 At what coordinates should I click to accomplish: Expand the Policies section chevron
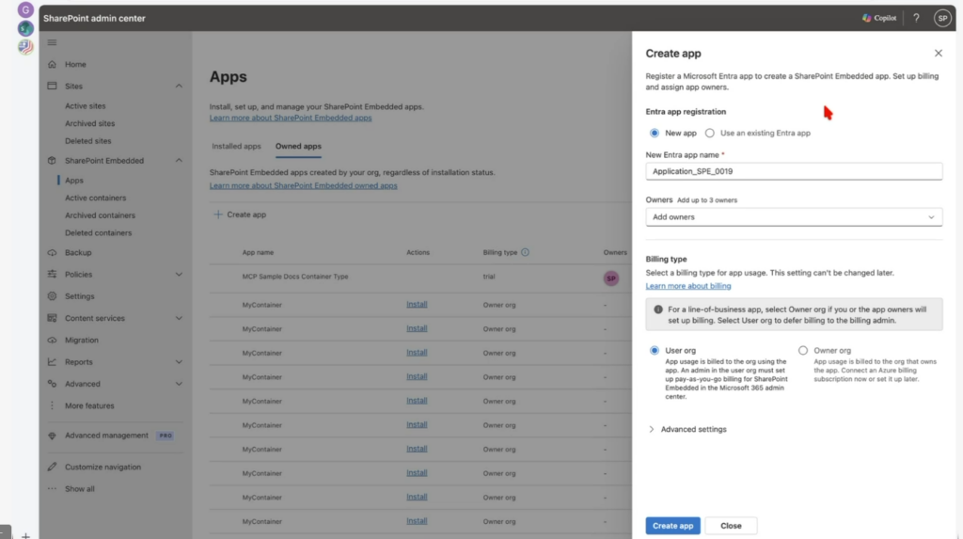pyautogui.click(x=179, y=274)
